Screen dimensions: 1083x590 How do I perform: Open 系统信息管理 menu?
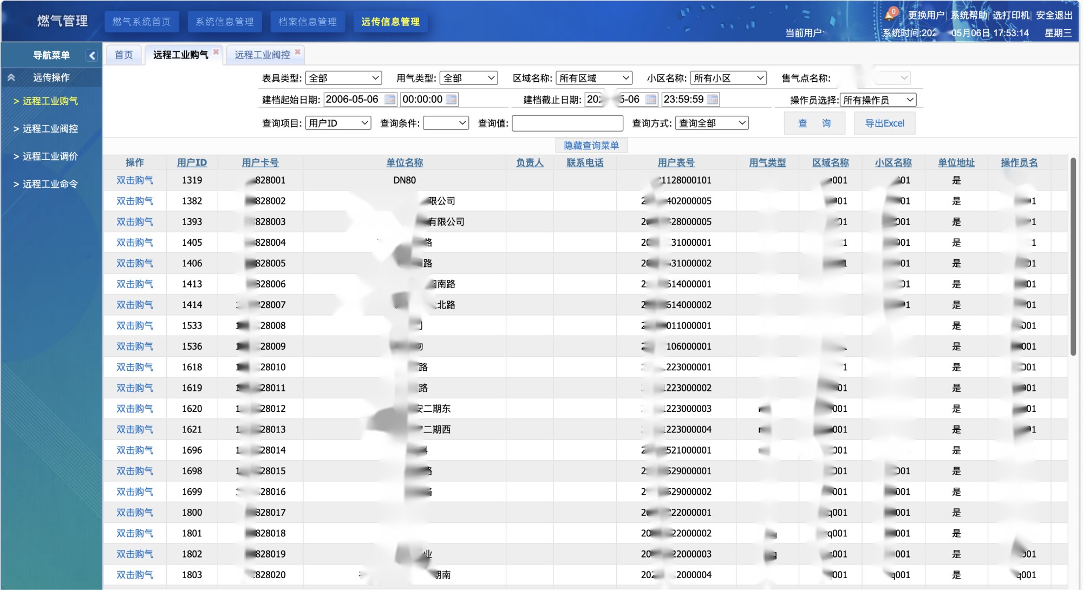225,22
